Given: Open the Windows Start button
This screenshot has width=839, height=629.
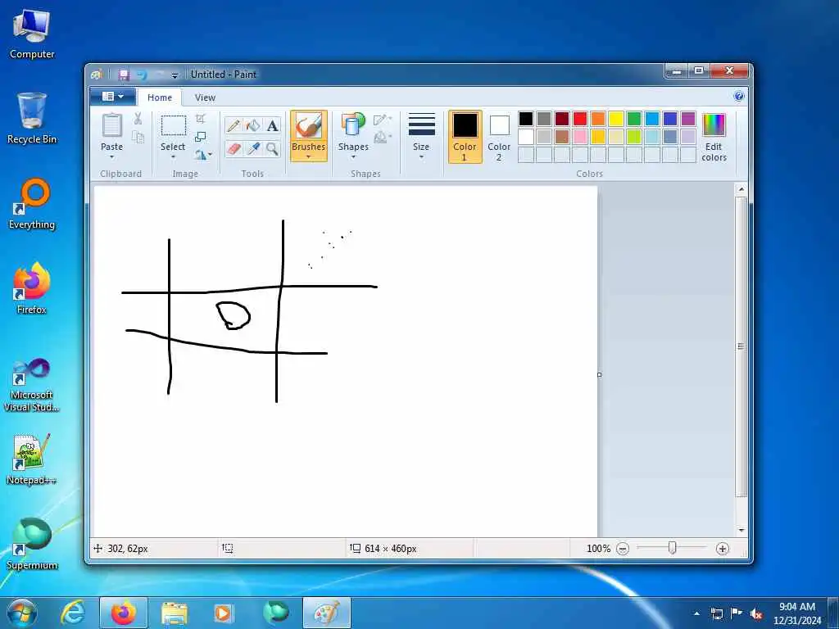Looking at the screenshot, I should tap(22, 613).
